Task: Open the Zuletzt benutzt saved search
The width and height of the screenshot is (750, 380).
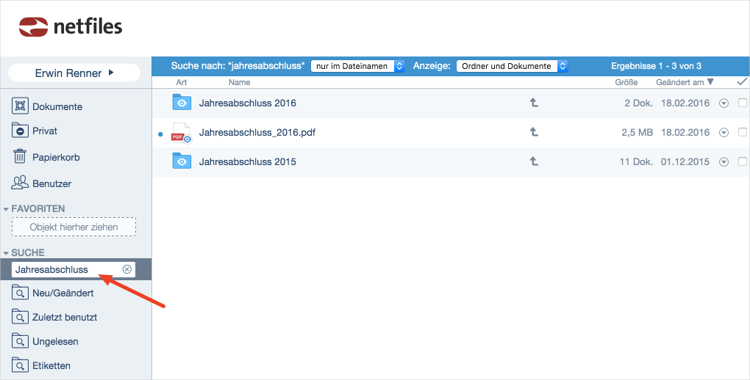Action: coord(65,318)
